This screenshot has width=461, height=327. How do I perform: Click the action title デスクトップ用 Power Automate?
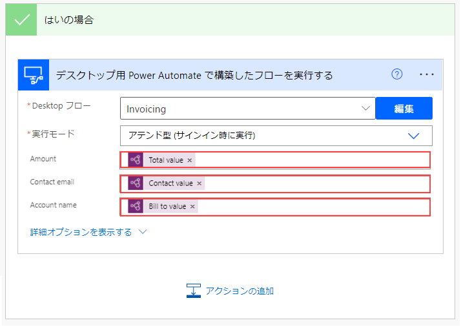194,76
